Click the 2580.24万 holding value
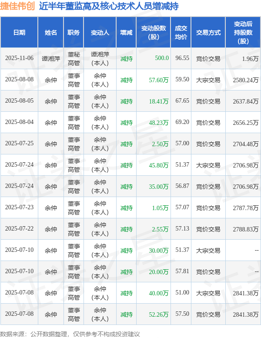Screen dimensions: 261x338 (x=246, y=80)
